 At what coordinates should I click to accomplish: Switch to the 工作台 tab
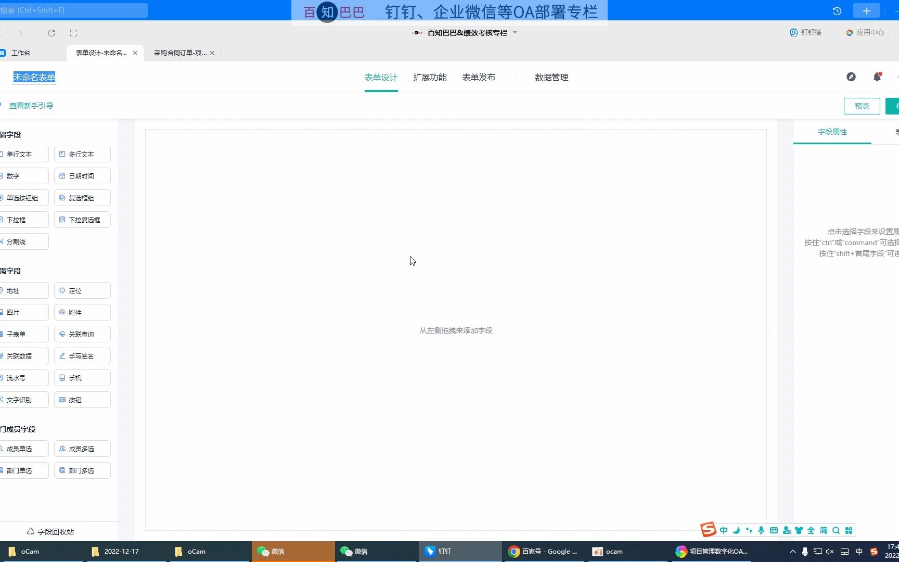coord(21,53)
